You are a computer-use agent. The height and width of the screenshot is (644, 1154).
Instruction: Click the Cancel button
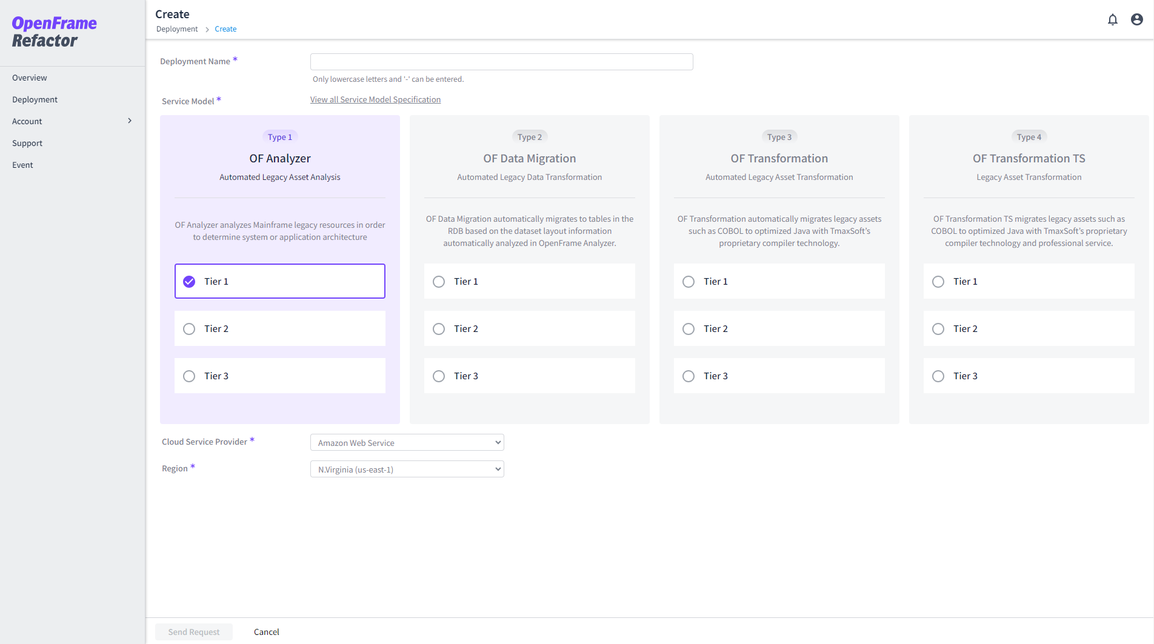(x=266, y=632)
